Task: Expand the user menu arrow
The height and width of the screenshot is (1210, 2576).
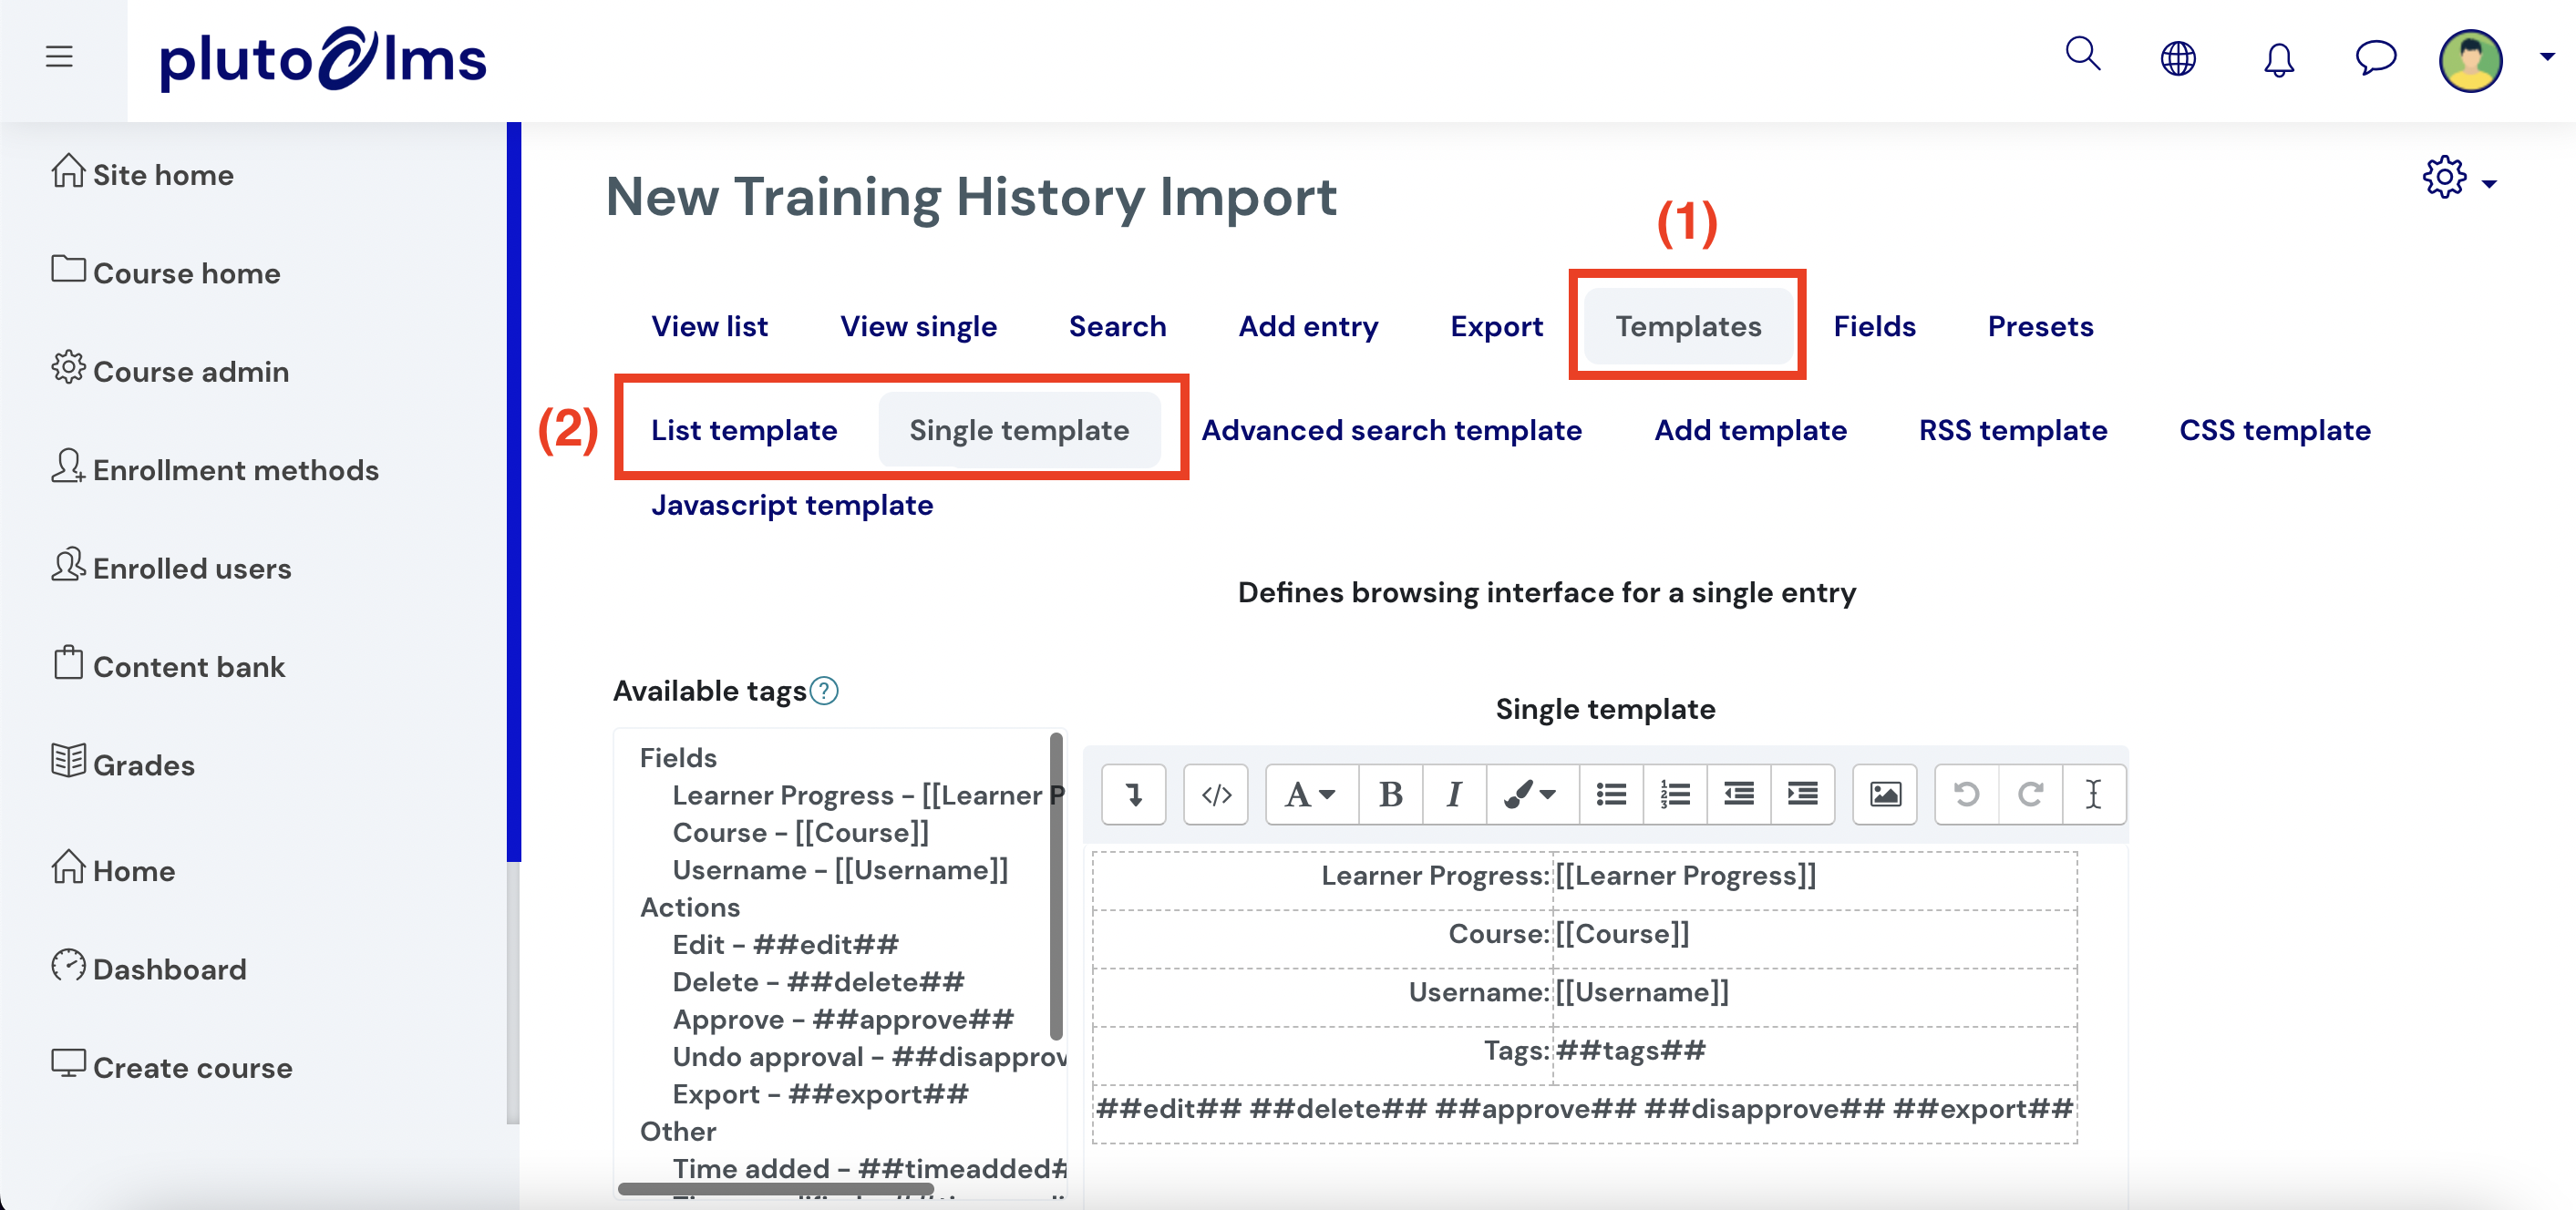Action: [x=2547, y=57]
